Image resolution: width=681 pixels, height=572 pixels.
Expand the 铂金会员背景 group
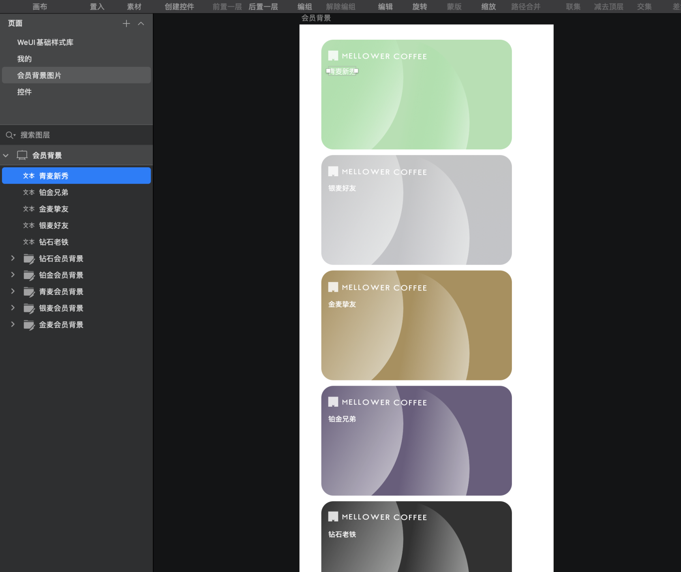click(x=13, y=275)
